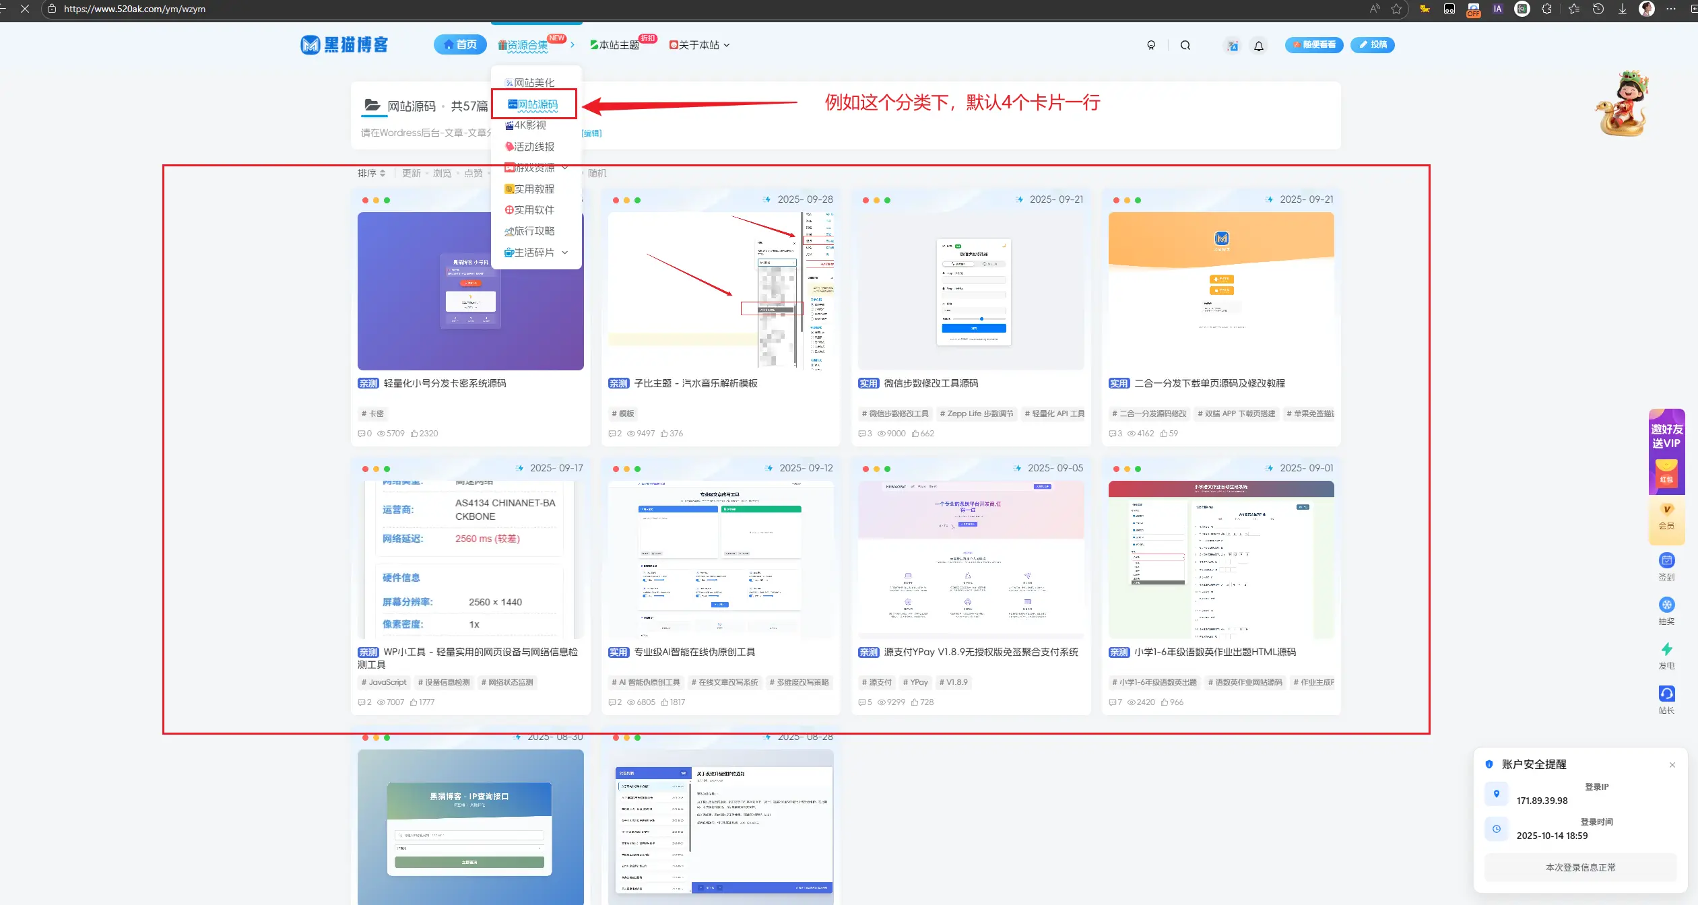Screen dimensions: 1698x905
Task: Open the 站长 webmaster contact icon
Action: (1666, 694)
